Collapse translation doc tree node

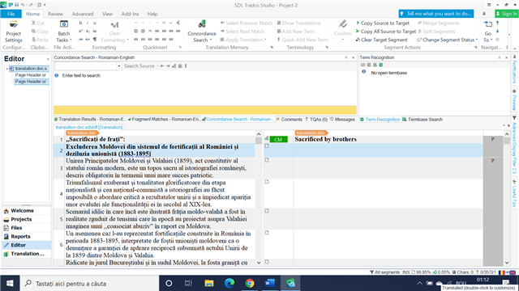pos(6,69)
